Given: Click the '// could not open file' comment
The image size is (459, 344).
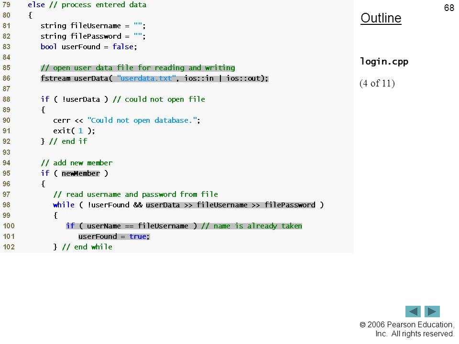Looking at the screenshot, I should [x=159, y=99].
